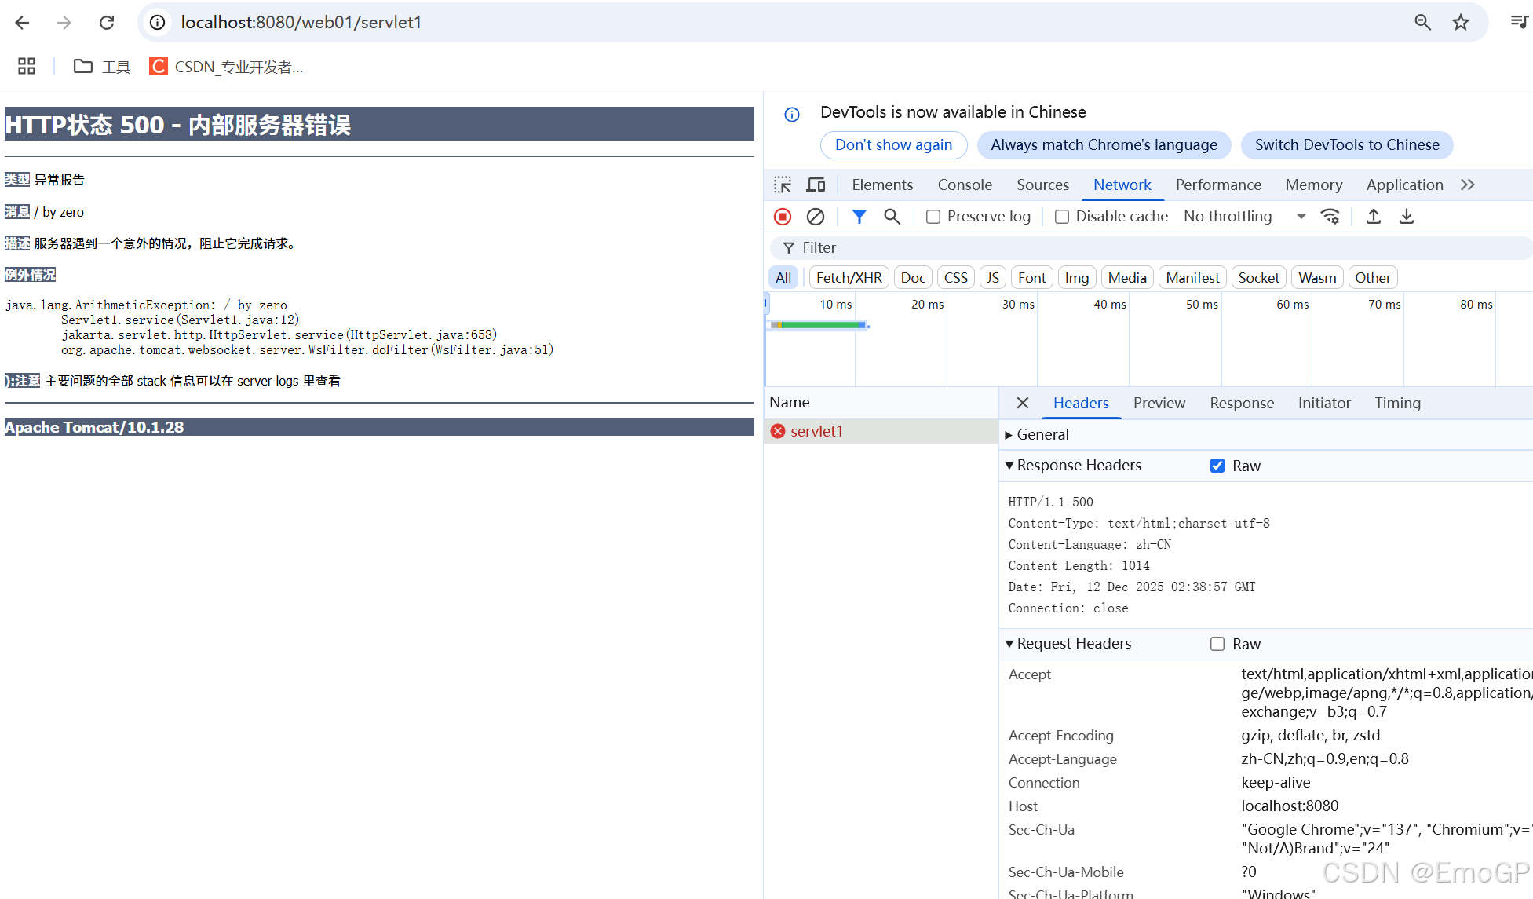1533x899 pixels.
Task: Switch to the Console tab
Action: 965,185
